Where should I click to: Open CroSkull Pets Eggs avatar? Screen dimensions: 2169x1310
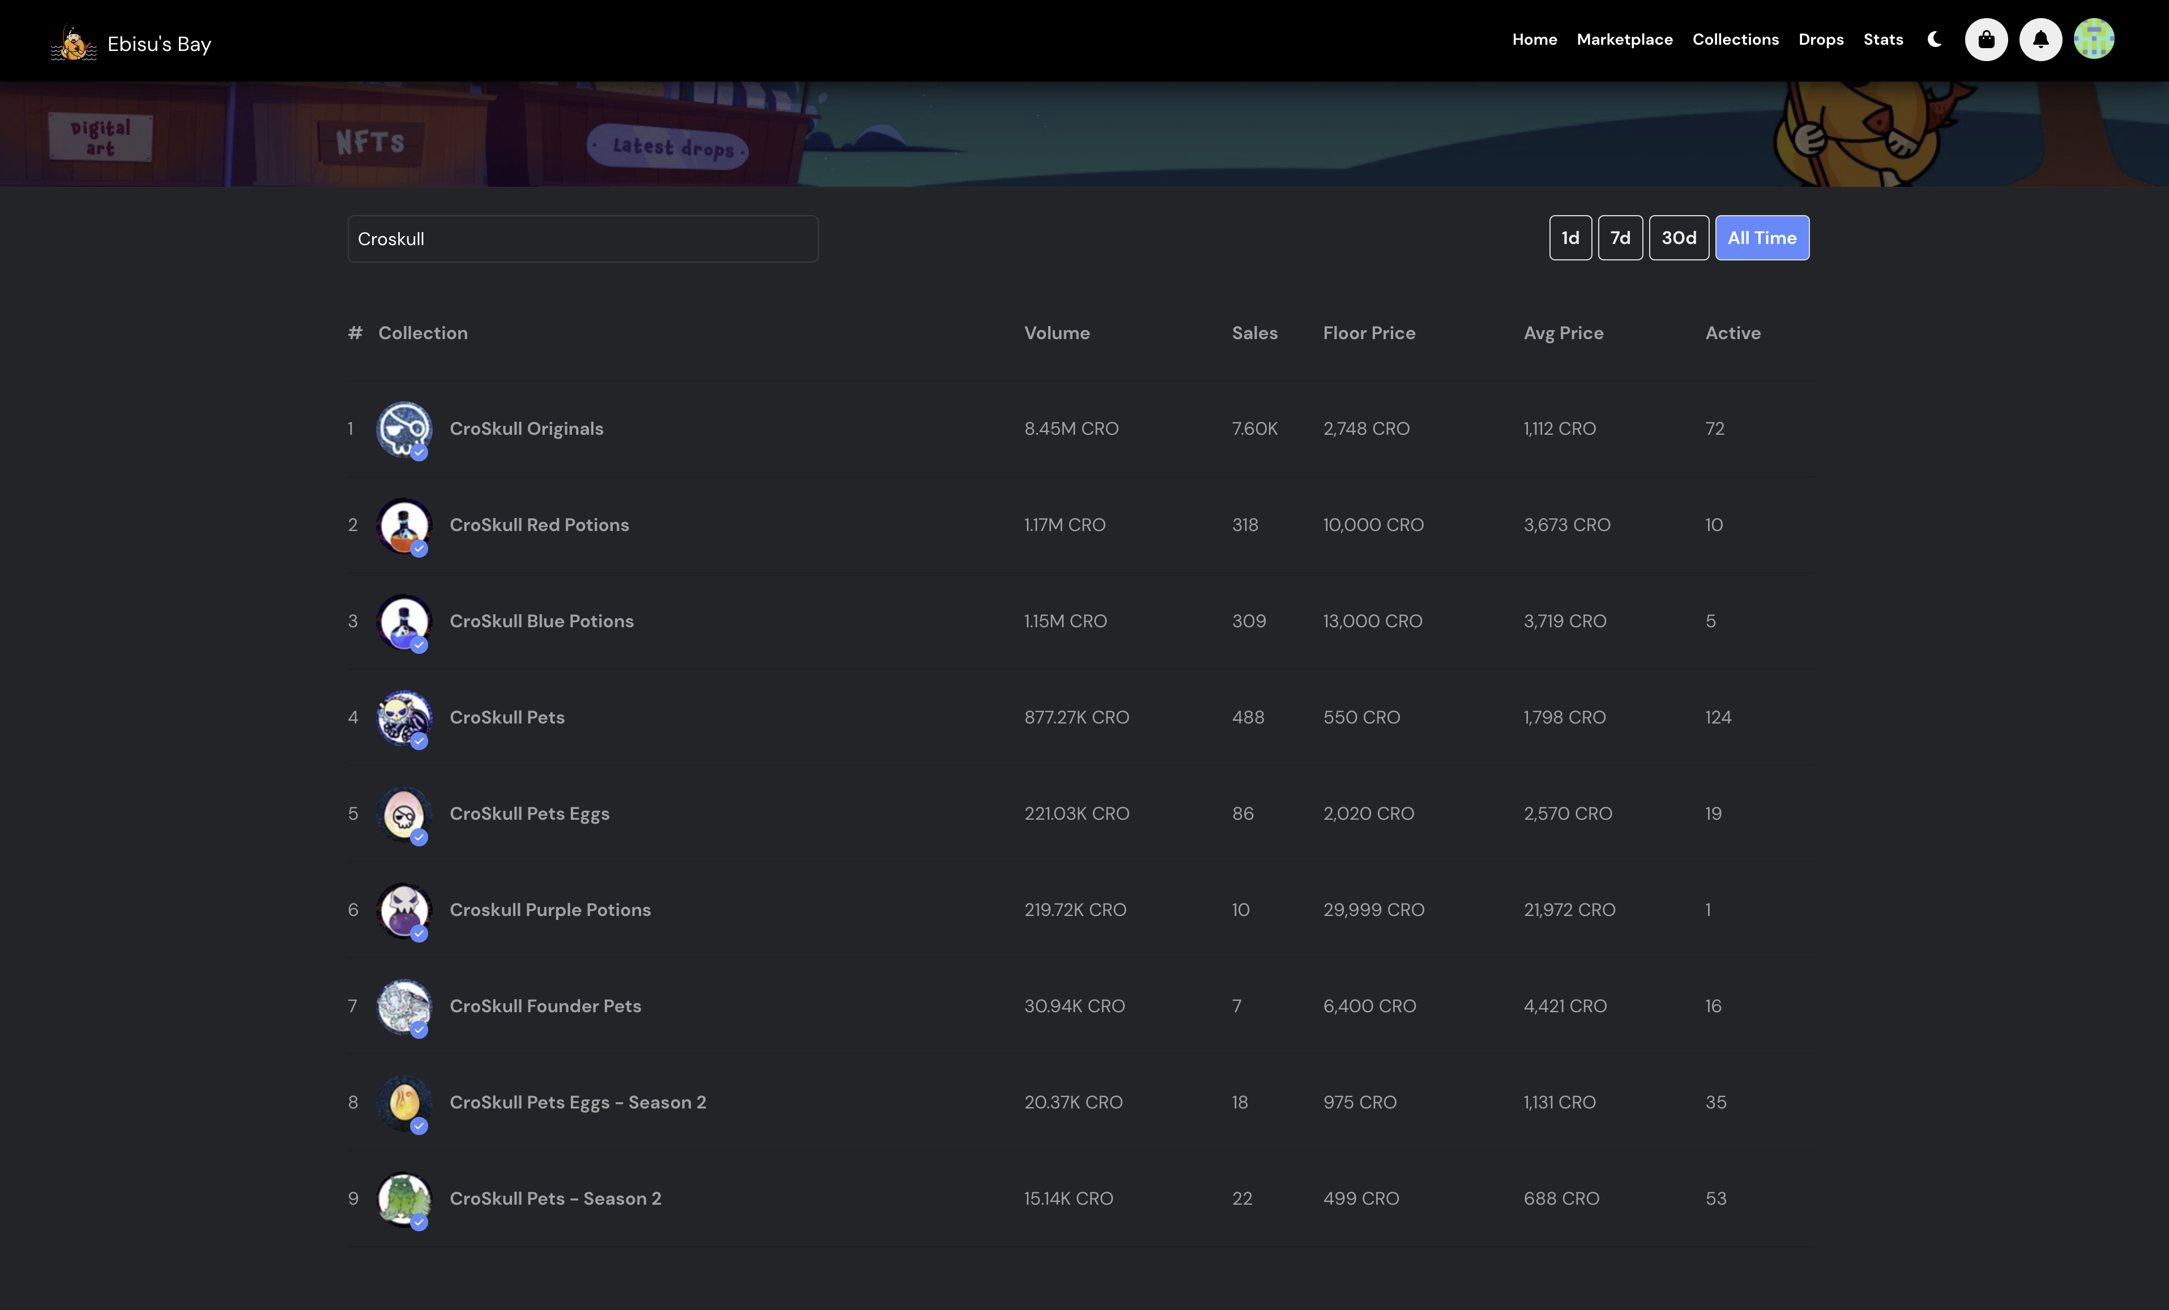404,815
